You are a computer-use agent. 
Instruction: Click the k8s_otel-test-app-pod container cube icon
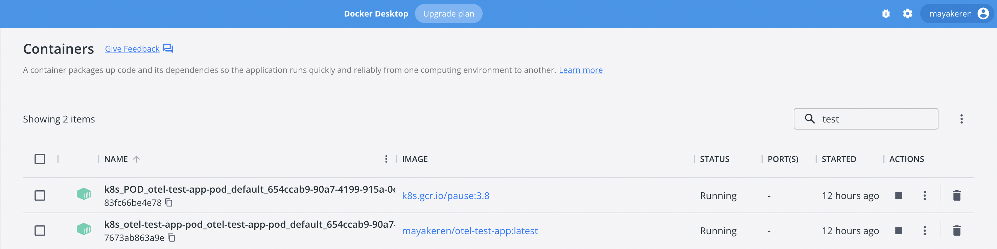tap(84, 229)
